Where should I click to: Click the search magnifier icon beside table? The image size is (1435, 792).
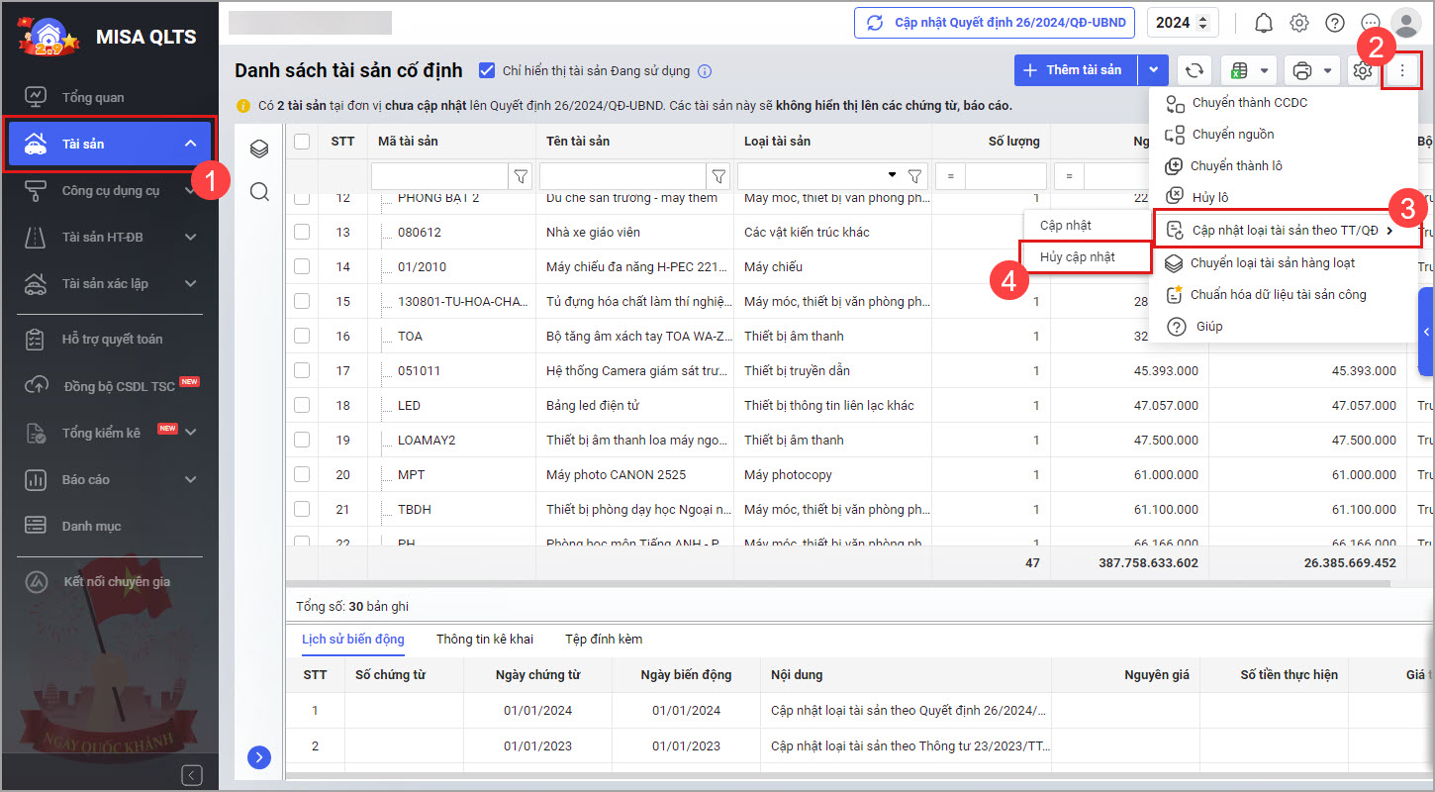coord(259,192)
